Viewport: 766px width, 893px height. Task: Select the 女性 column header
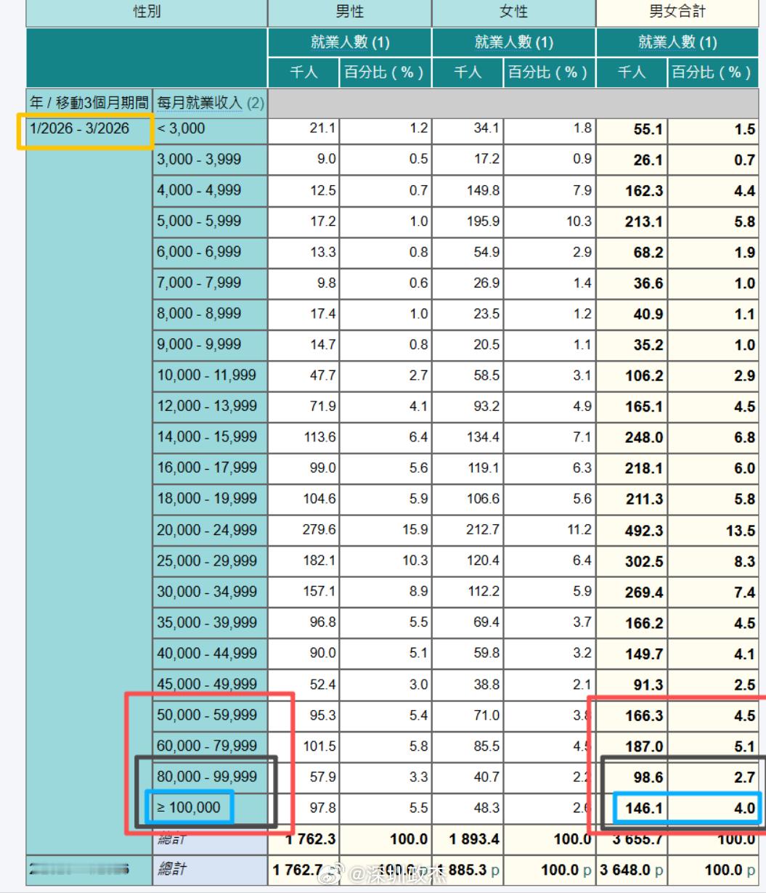(514, 12)
